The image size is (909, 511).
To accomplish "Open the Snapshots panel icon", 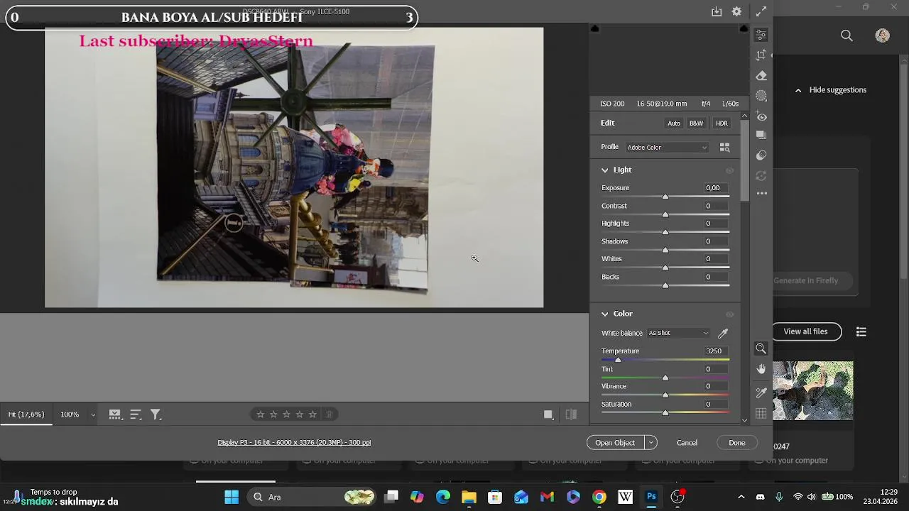I will click(761, 136).
